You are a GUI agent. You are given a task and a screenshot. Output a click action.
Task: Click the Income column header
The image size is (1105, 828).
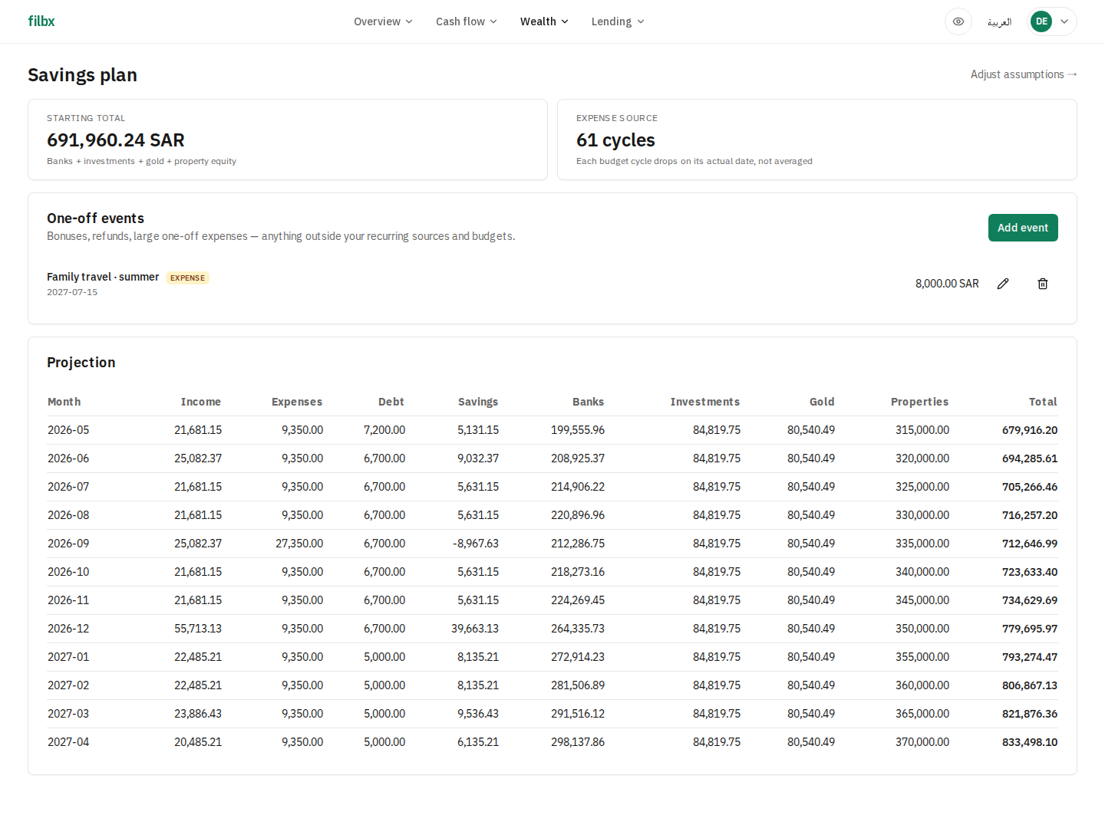[201, 402]
